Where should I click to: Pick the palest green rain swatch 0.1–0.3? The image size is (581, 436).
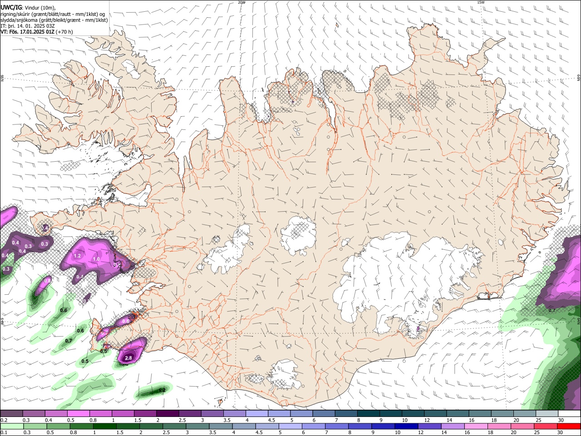pos(12,426)
